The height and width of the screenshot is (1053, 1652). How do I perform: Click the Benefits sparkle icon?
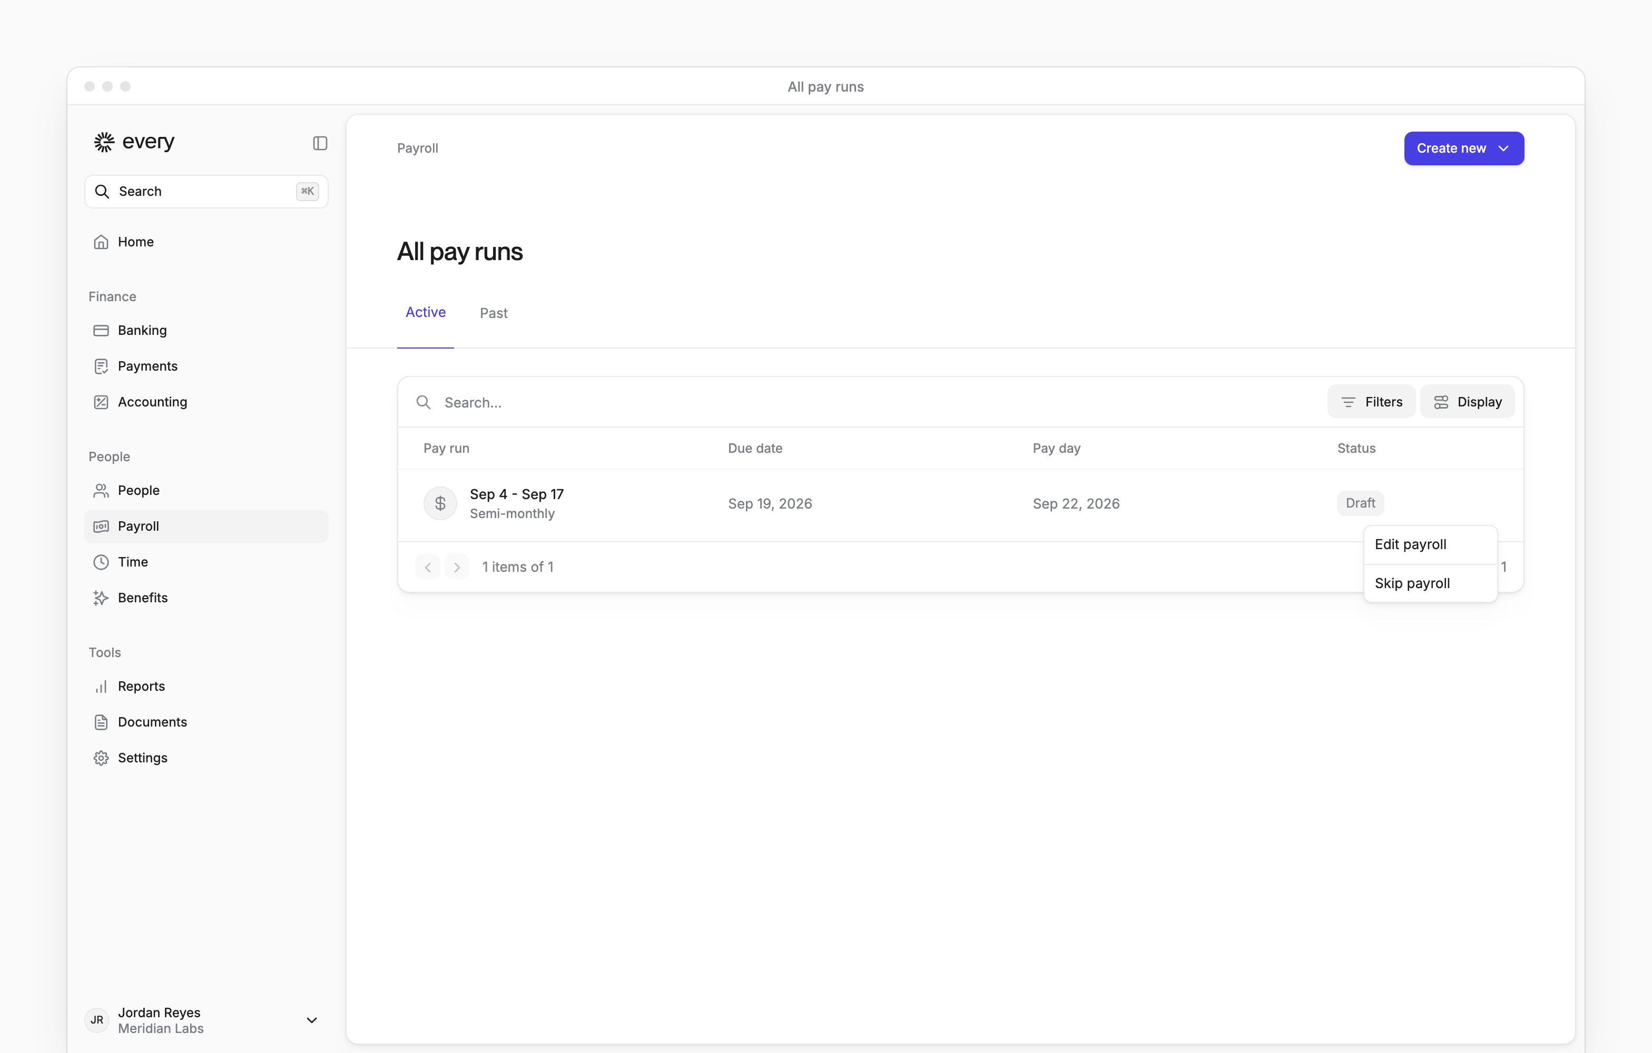pyautogui.click(x=101, y=598)
